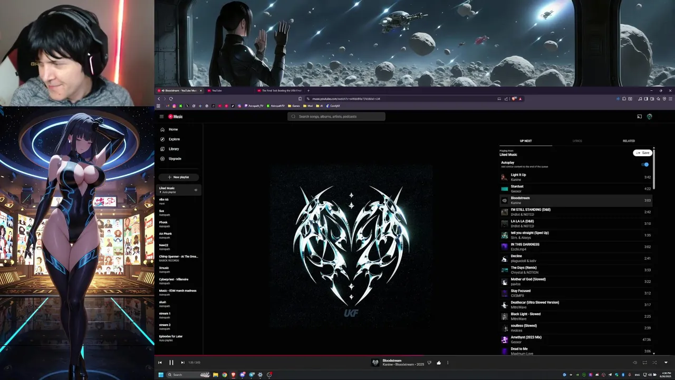Switch to the Lyrics tab
This screenshot has width=675, height=380.
coord(577,141)
